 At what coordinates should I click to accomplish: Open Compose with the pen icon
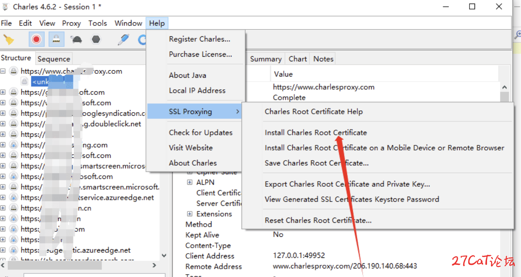pyautogui.click(x=124, y=39)
